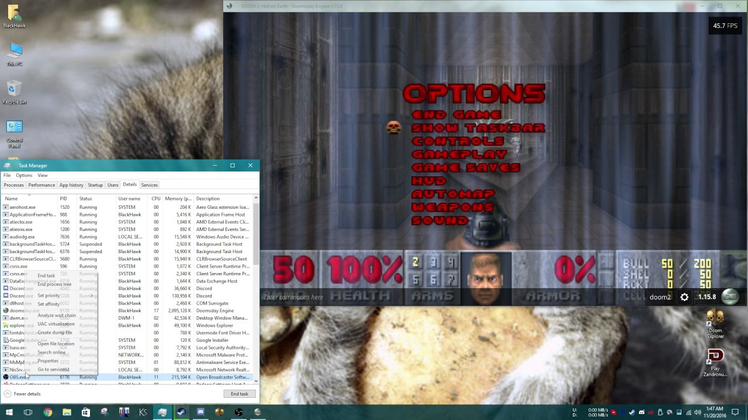Switch to the Startup tab

[x=95, y=185]
